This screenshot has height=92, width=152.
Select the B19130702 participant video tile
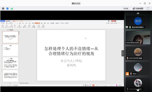138,38
